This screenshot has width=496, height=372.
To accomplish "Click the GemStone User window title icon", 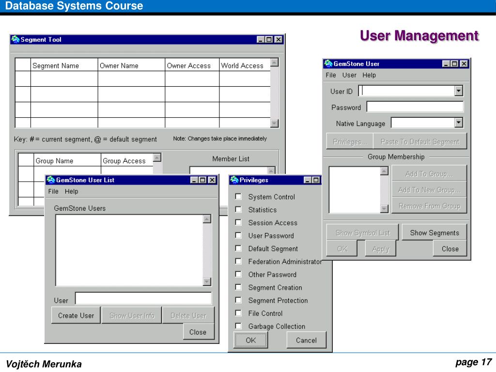I will point(328,63).
